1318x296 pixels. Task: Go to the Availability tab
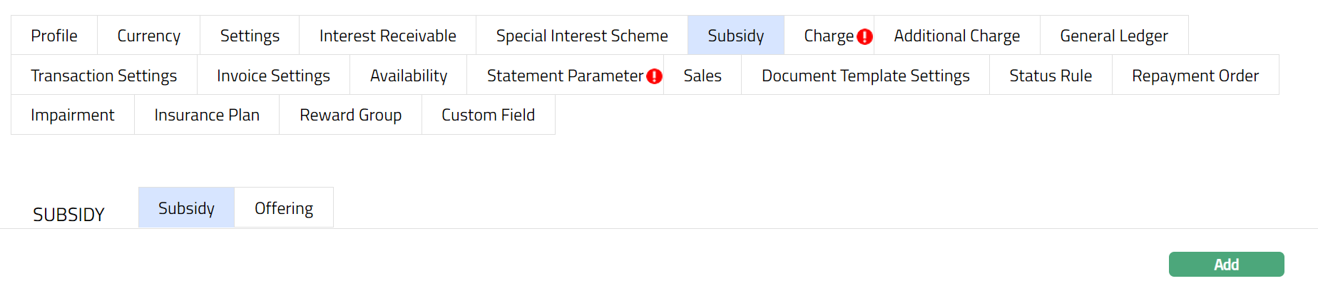(x=409, y=76)
